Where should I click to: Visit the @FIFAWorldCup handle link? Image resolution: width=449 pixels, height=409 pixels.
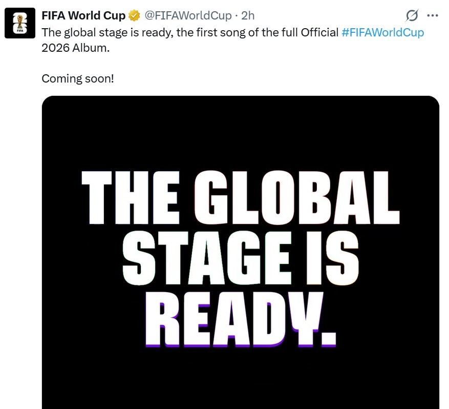pyautogui.click(x=188, y=16)
